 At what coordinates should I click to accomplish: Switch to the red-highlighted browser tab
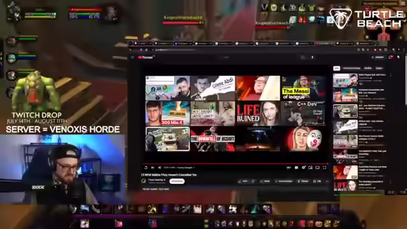(x=325, y=43)
